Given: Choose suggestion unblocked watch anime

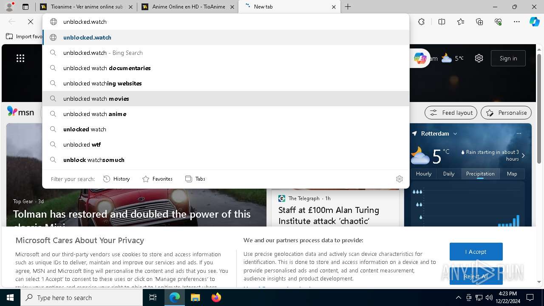Looking at the screenshot, I should click(226, 114).
